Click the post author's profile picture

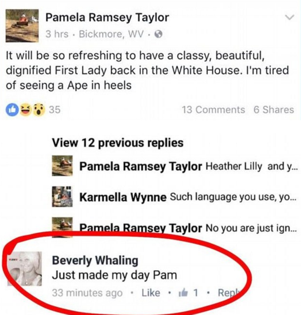pyautogui.click(x=22, y=26)
